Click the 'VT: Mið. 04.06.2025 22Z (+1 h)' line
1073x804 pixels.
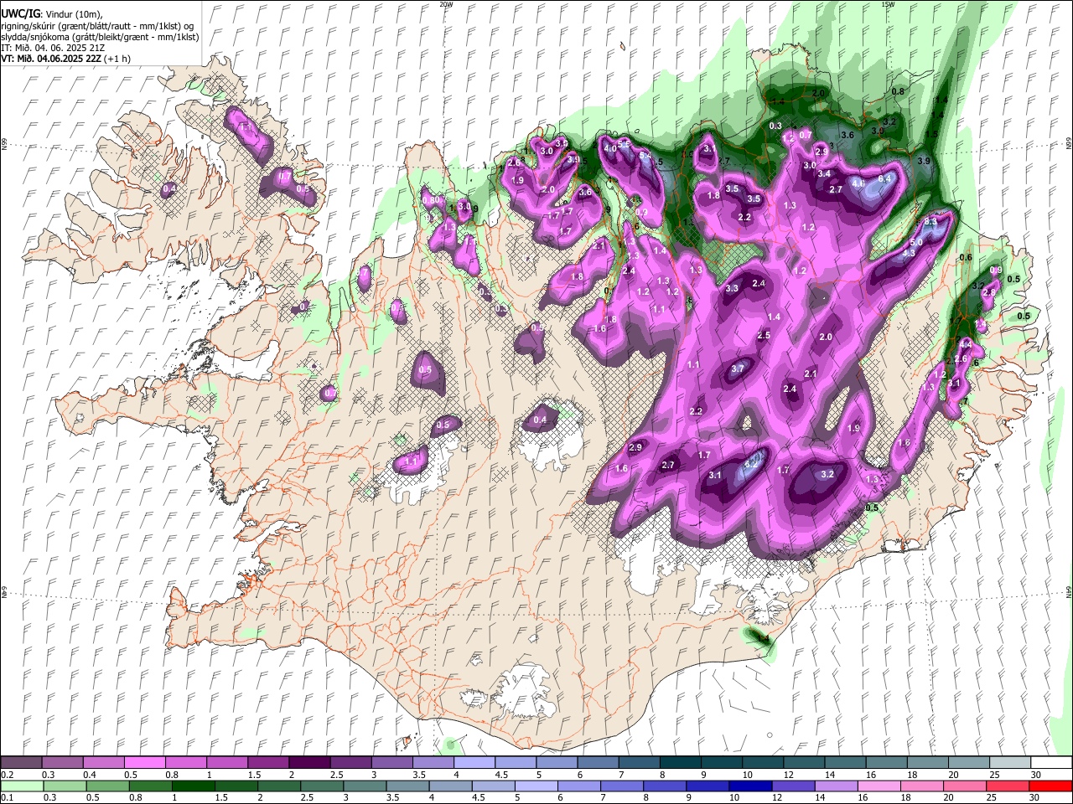66,59
